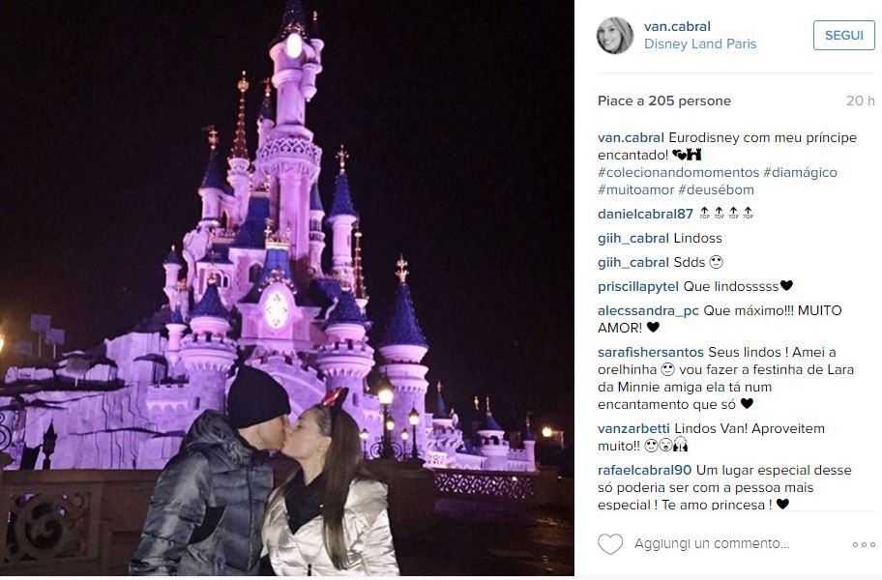This screenshot has height=580, width=882.
Task: Open hashtag #diamágico
Action: [x=800, y=172]
